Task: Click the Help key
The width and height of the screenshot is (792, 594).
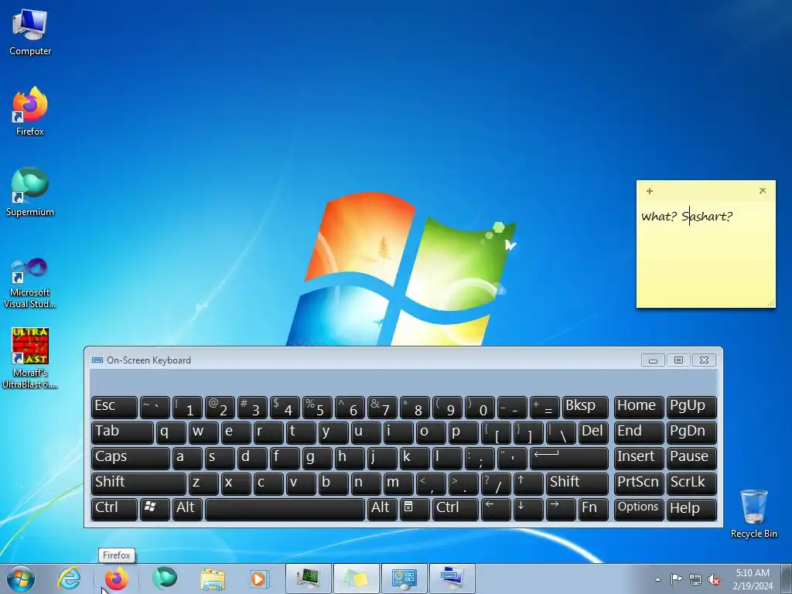Action: tap(691, 509)
